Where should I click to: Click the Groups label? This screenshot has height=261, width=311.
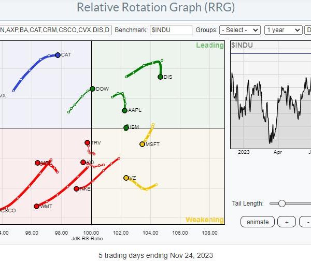(206, 30)
